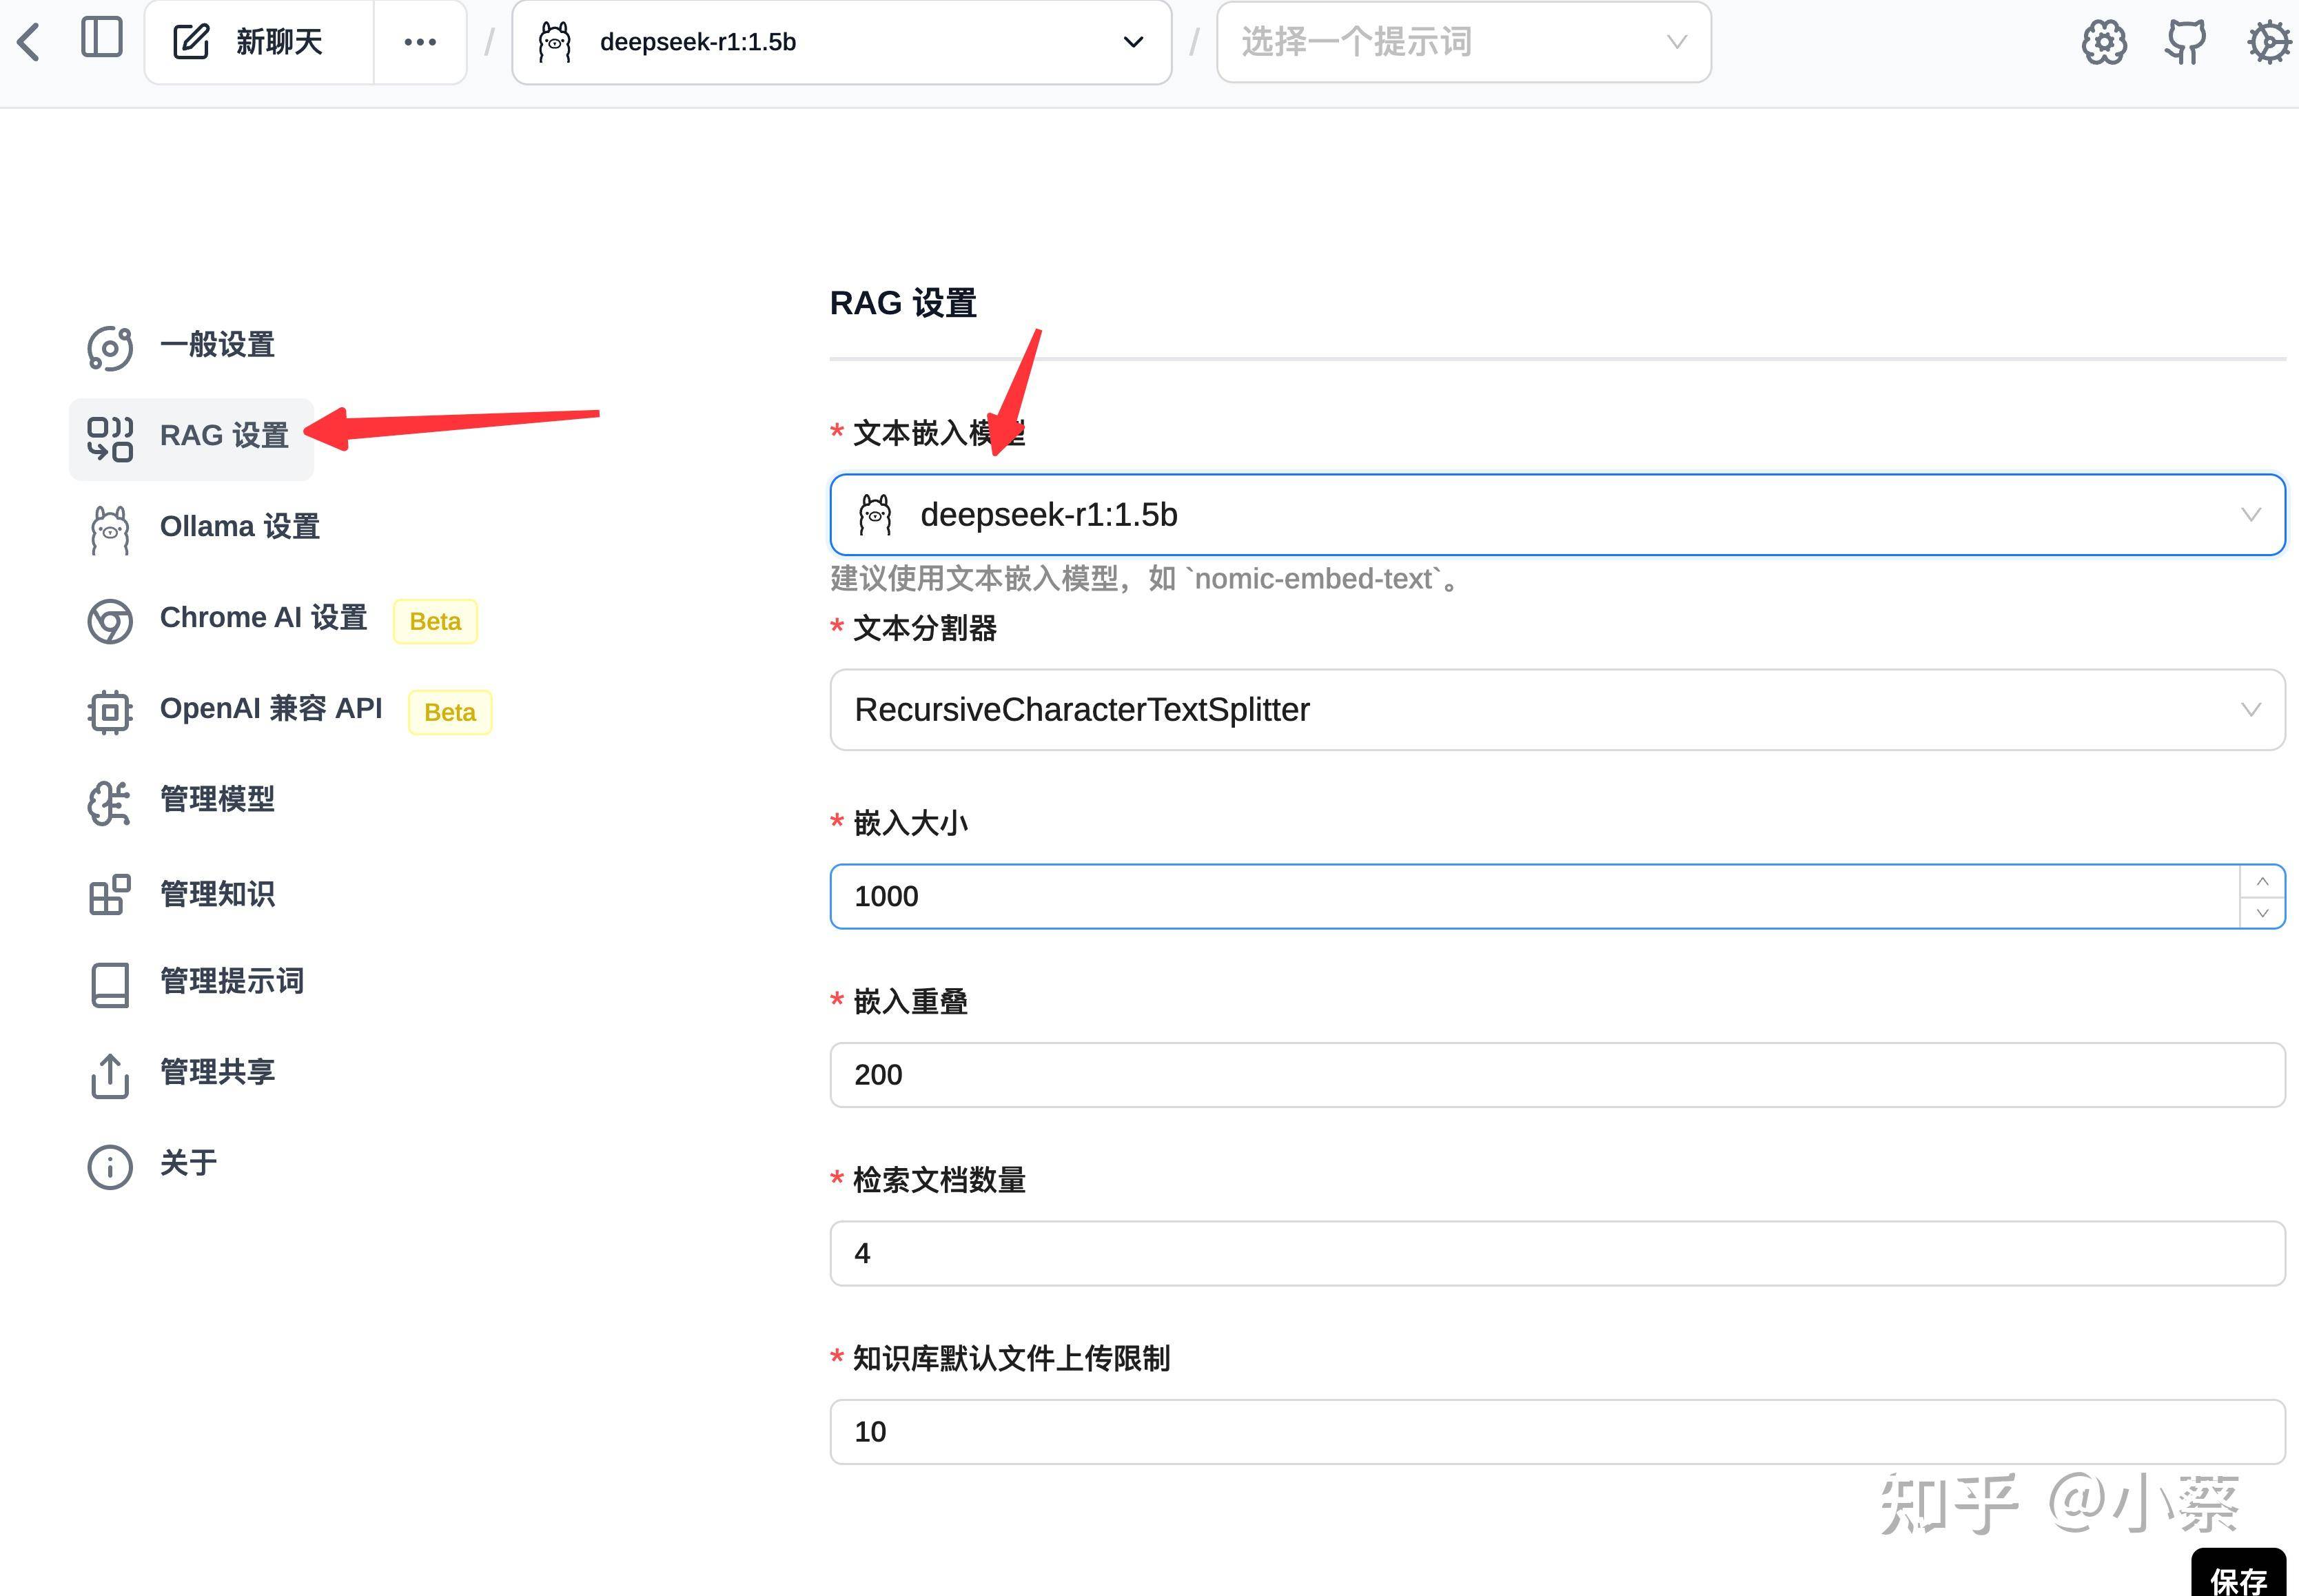Click the info circle icon for 关于
The width and height of the screenshot is (2299, 1596).
point(110,1167)
